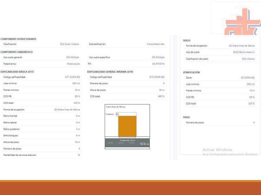Click the COMPONENTE ESTRUCTURANTE heading
The height and width of the screenshot is (195, 261).
(18, 39)
